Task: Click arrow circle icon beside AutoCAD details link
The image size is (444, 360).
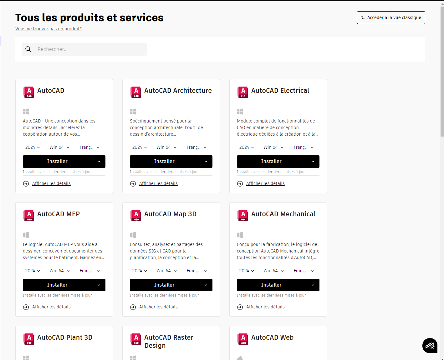Action: click(x=26, y=184)
